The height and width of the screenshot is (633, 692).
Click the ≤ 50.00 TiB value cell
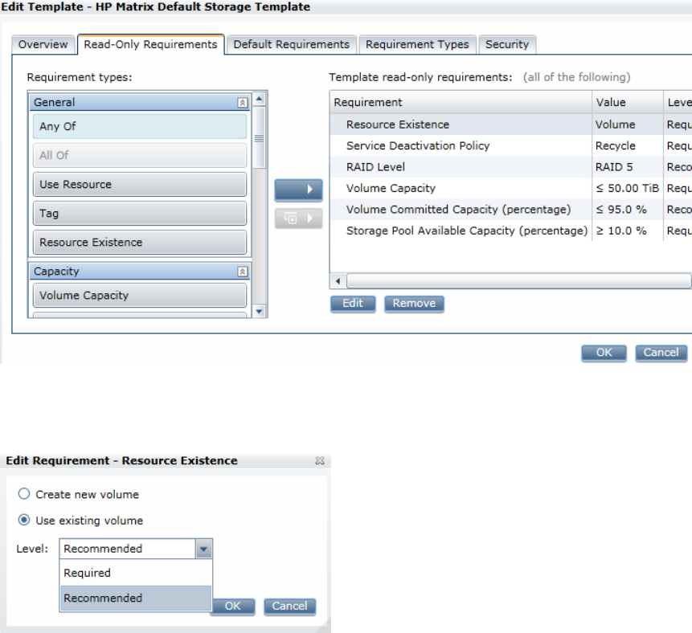(627, 188)
